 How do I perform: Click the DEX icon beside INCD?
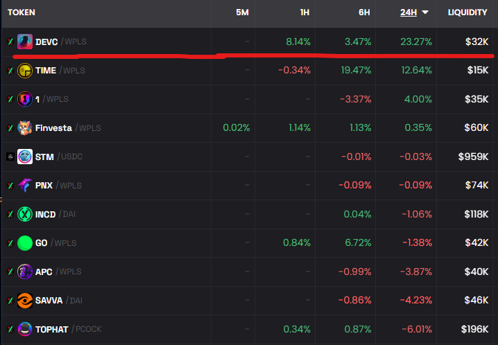10,214
